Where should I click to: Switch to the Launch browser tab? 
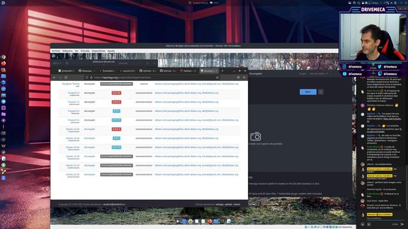(x=128, y=71)
